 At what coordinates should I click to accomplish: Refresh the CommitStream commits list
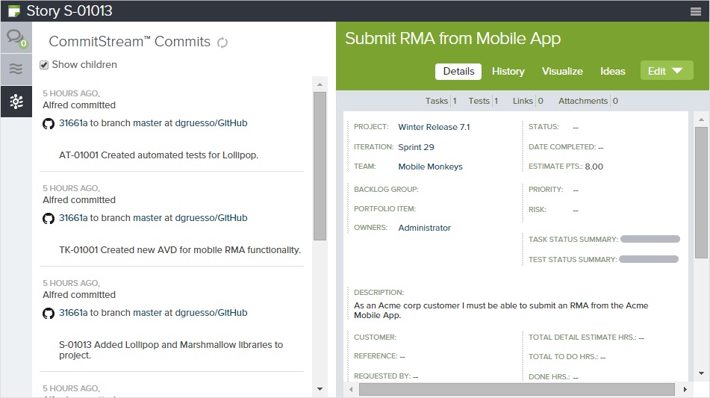222,43
